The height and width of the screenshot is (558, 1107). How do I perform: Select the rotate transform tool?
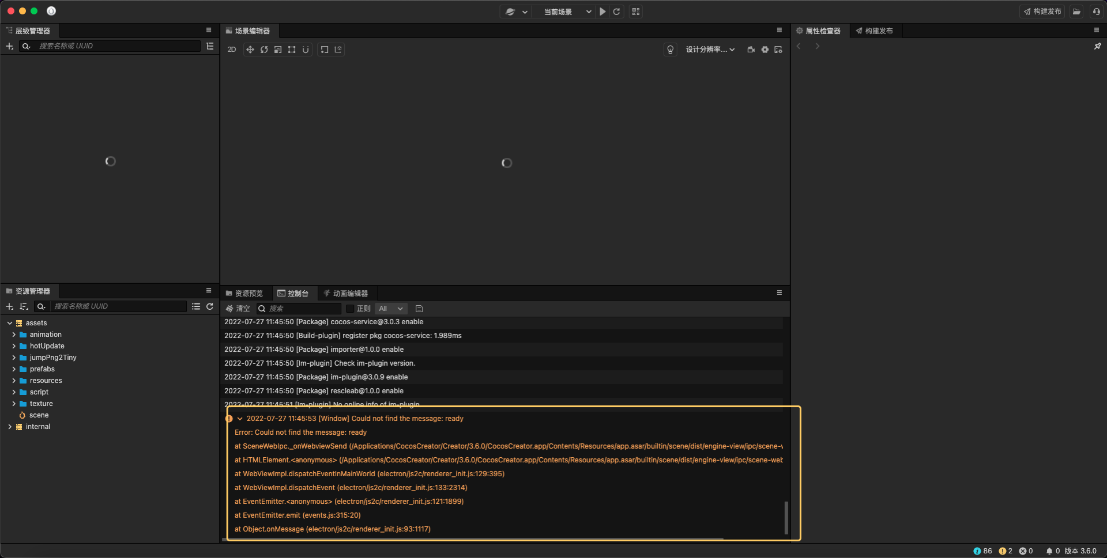[264, 50]
